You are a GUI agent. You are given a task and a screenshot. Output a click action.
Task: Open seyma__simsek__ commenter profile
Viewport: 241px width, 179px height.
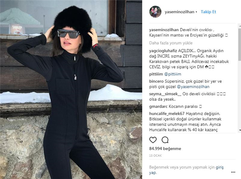click(165, 94)
